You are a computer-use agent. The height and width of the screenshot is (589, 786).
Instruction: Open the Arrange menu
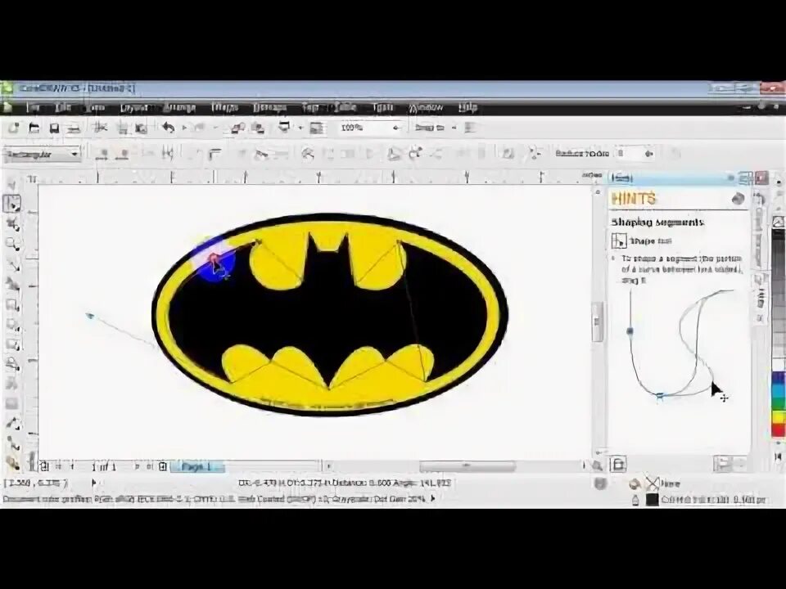coord(179,108)
